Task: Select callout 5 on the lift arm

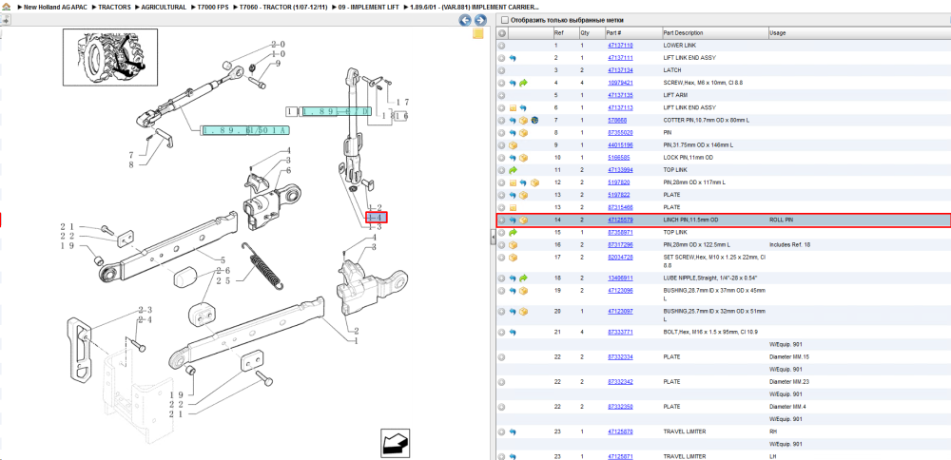Action: (x=223, y=260)
